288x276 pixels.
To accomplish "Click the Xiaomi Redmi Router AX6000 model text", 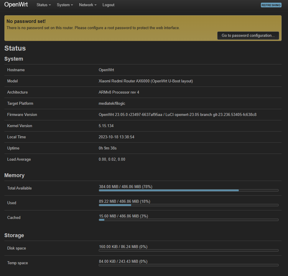I will pyautogui.click(x=146, y=81).
